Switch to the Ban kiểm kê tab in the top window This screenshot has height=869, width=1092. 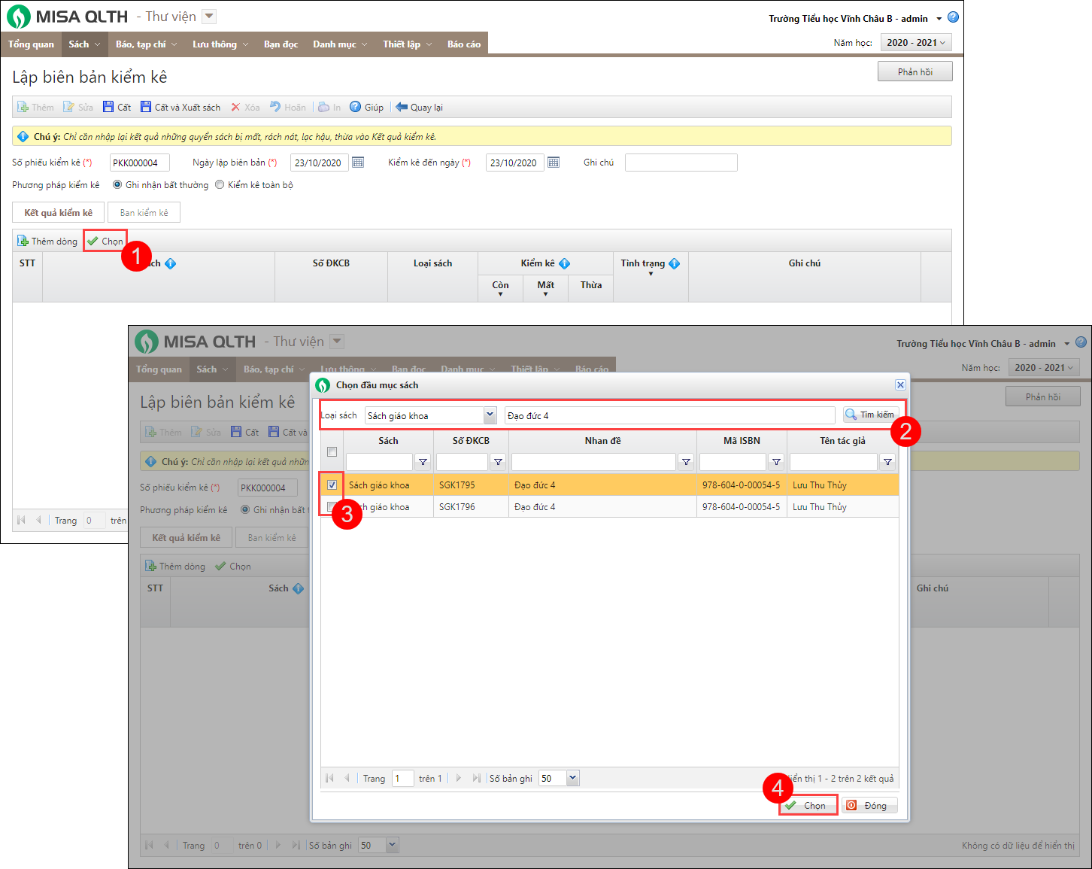pyautogui.click(x=144, y=212)
